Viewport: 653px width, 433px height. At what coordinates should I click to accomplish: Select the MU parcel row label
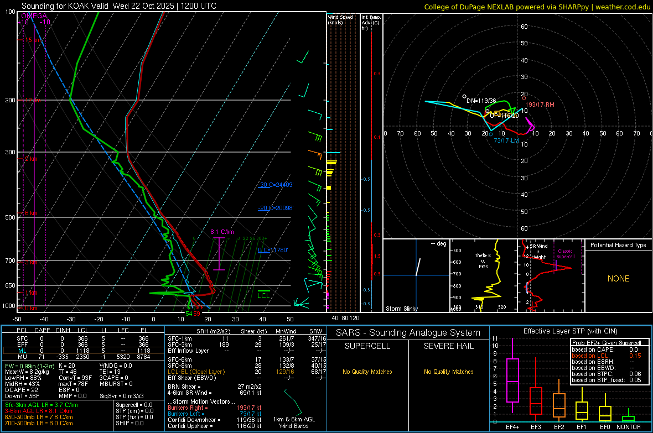pyautogui.click(x=22, y=357)
